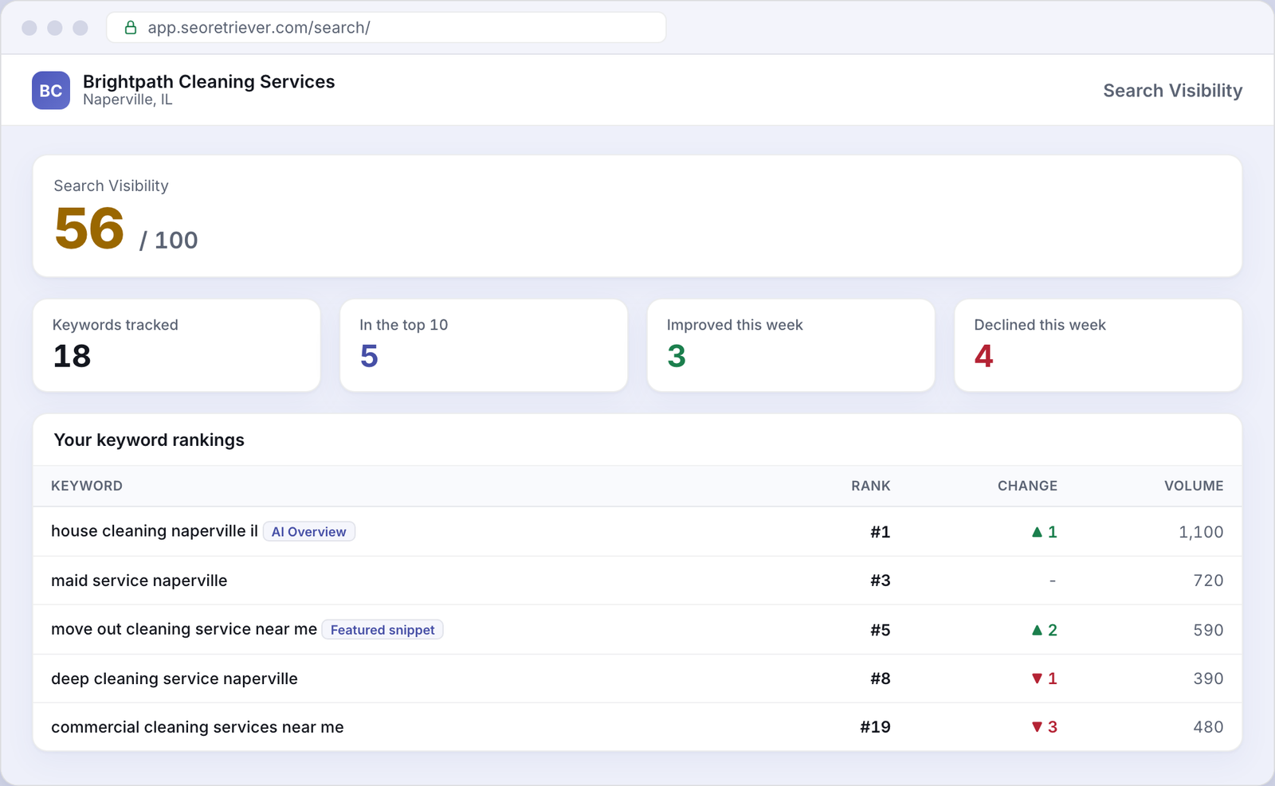Image resolution: width=1275 pixels, height=786 pixels.
Task: Open the Improved this week card
Action: tap(791, 346)
